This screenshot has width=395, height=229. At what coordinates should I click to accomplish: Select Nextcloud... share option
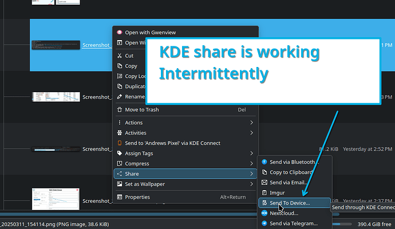pyautogui.click(x=295, y=213)
